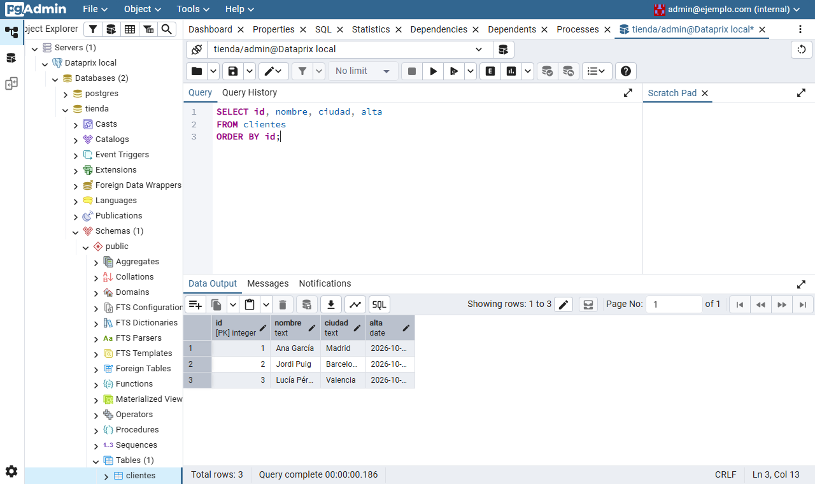Close the Scratch Pad panel
The width and height of the screenshot is (815, 484).
pyautogui.click(x=705, y=93)
